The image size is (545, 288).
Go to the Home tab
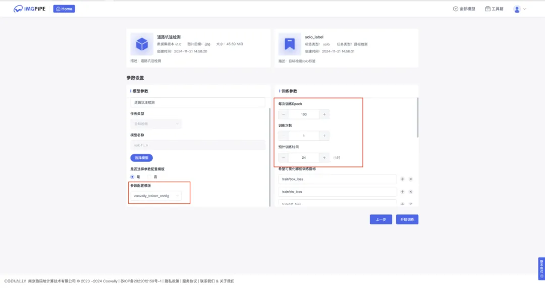[x=64, y=9]
